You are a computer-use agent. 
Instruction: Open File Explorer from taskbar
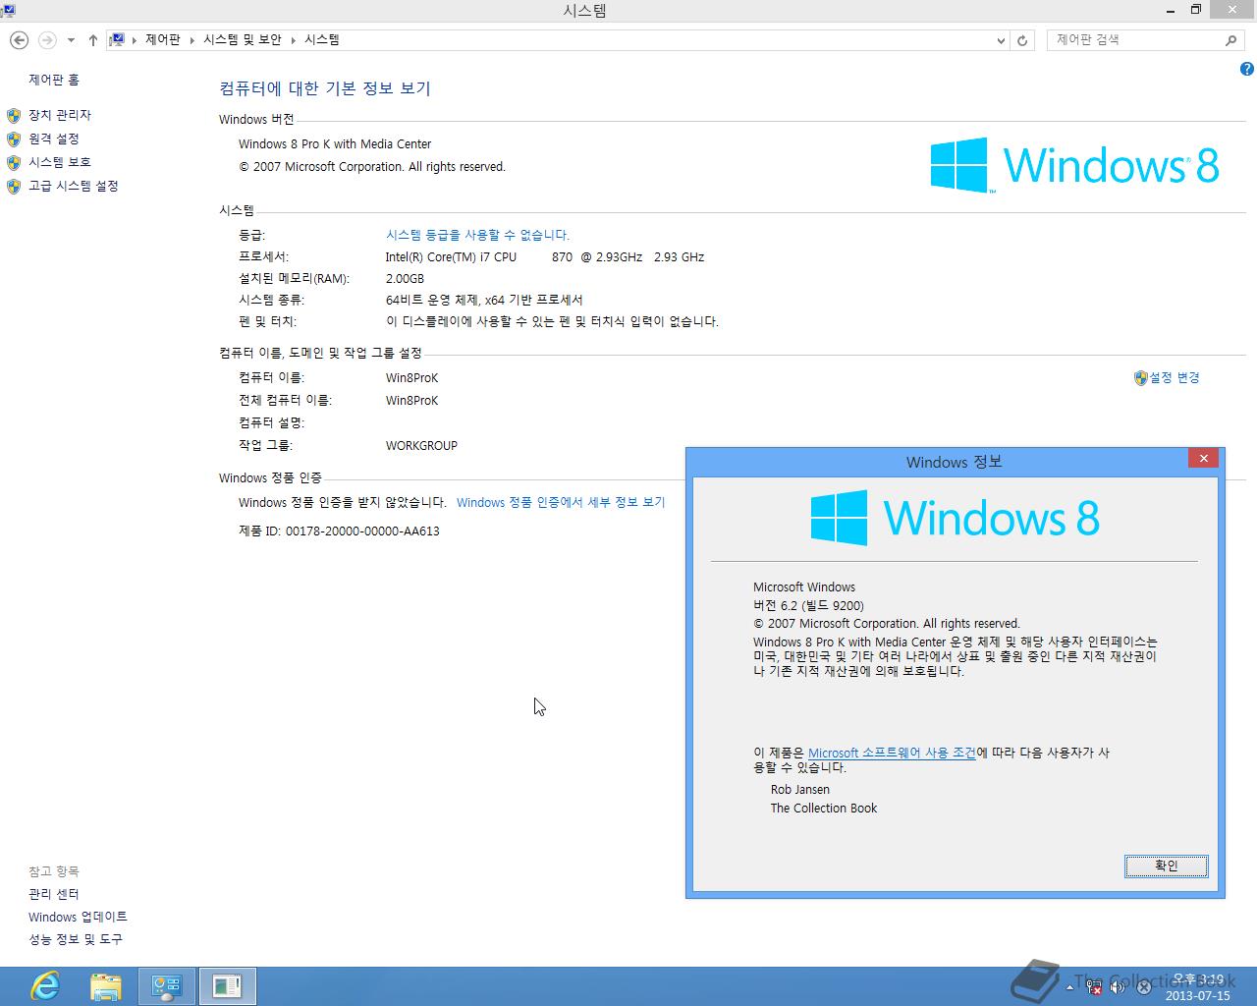point(106,986)
